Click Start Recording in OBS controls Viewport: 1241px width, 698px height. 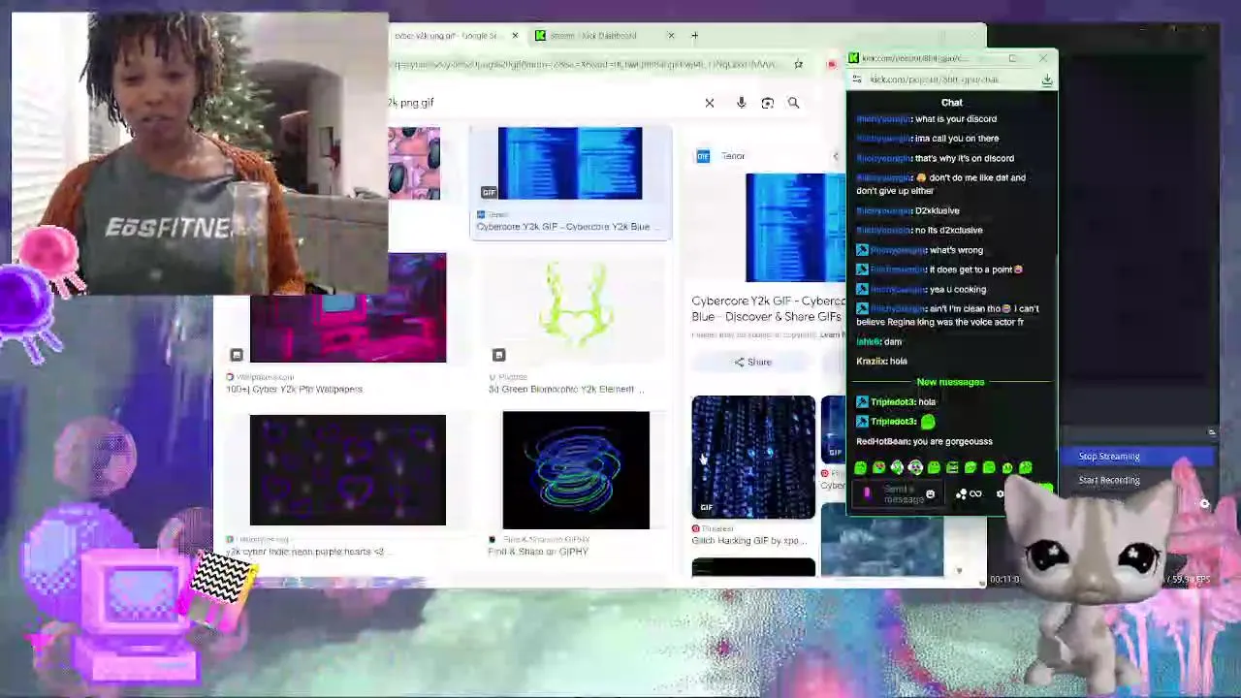coord(1109,480)
